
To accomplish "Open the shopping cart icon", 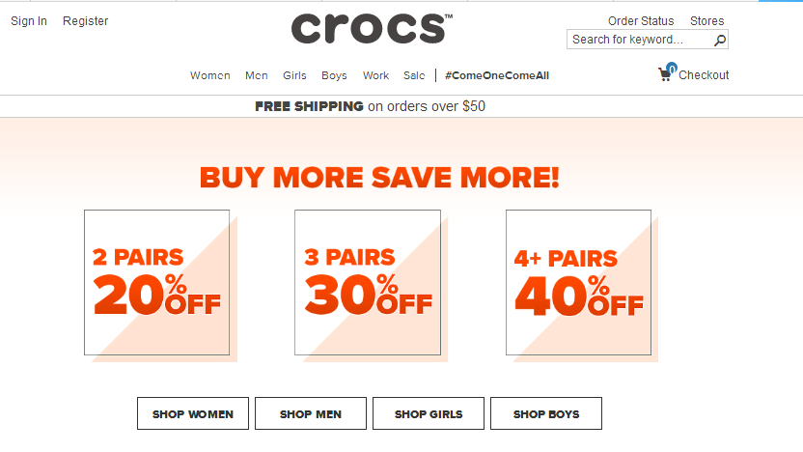I will pos(667,73).
